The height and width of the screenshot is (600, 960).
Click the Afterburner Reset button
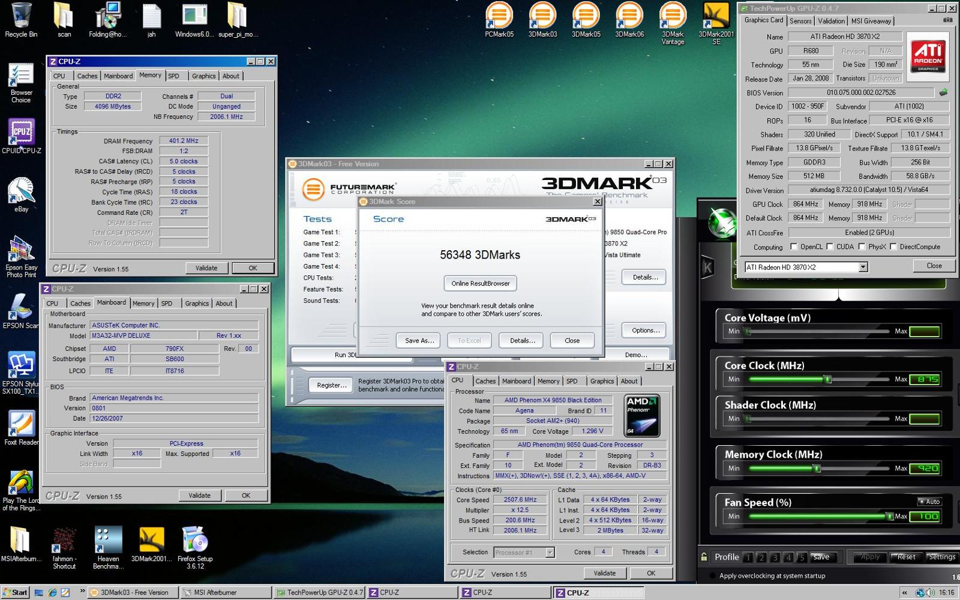coord(906,557)
